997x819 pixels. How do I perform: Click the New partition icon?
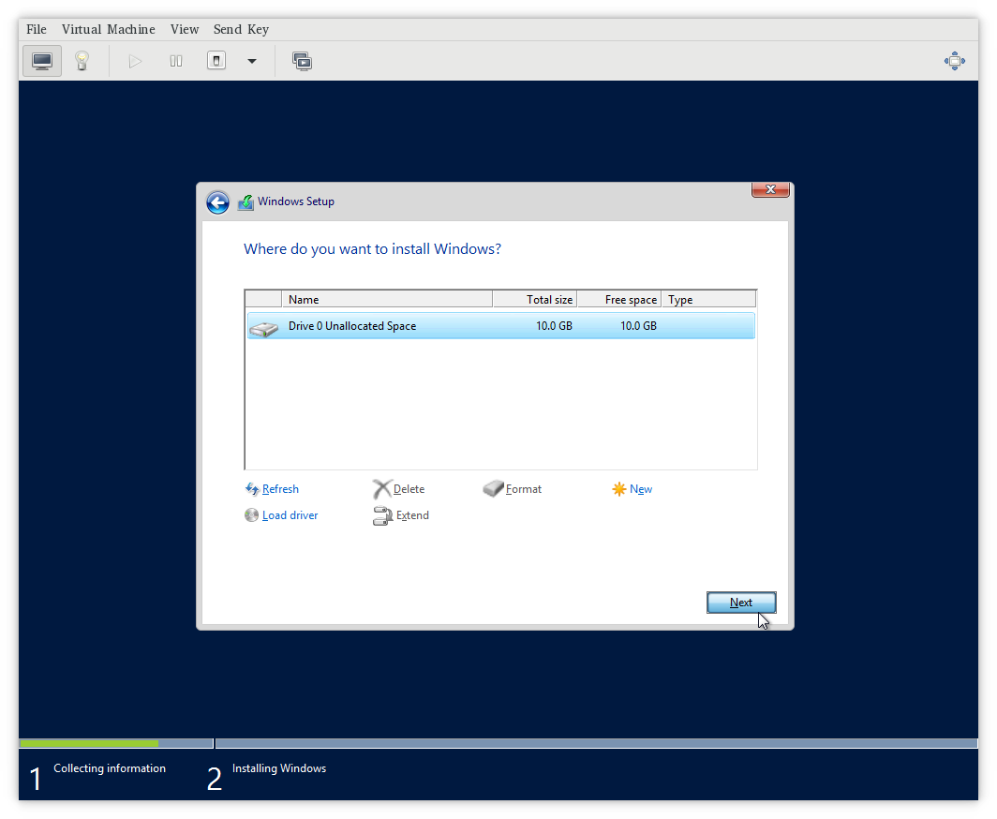pyautogui.click(x=618, y=488)
